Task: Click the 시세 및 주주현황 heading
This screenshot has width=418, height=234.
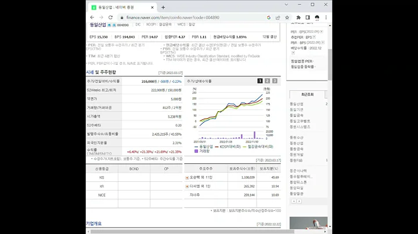Action: click(x=101, y=72)
